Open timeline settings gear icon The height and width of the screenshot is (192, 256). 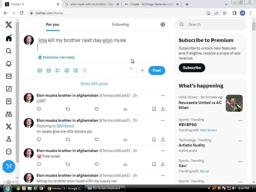[x=162, y=24]
